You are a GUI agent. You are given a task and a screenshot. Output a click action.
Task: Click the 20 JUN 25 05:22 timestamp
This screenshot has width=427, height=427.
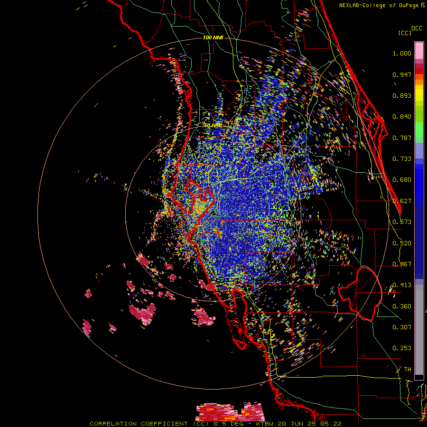pos(310,424)
